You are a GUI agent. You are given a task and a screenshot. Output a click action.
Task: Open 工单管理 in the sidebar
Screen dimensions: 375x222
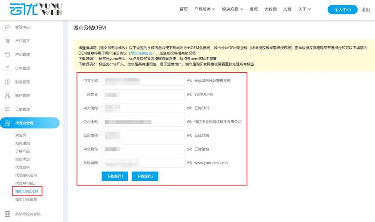23,109
